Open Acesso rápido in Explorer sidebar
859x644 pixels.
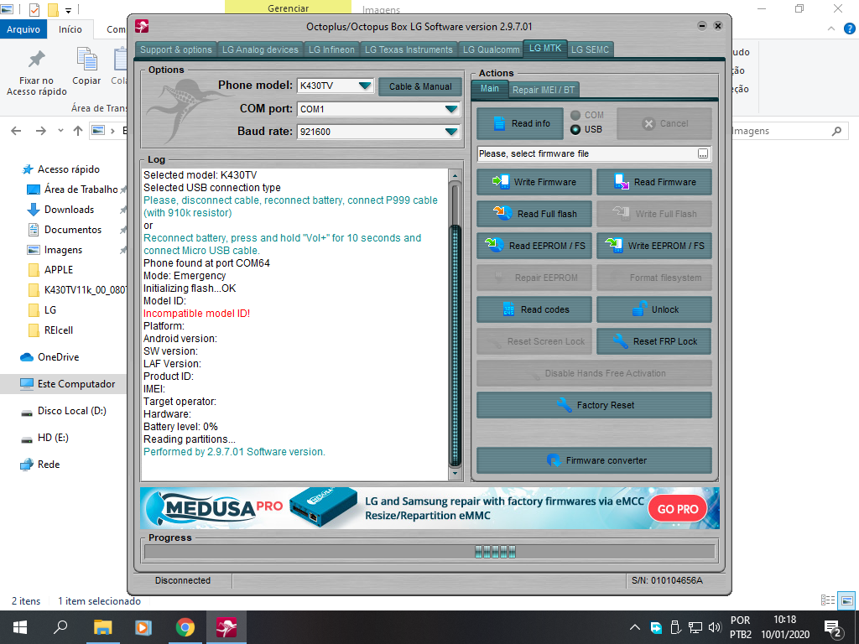69,169
